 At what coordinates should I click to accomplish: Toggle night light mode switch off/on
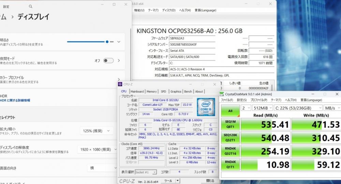pos(108,61)
